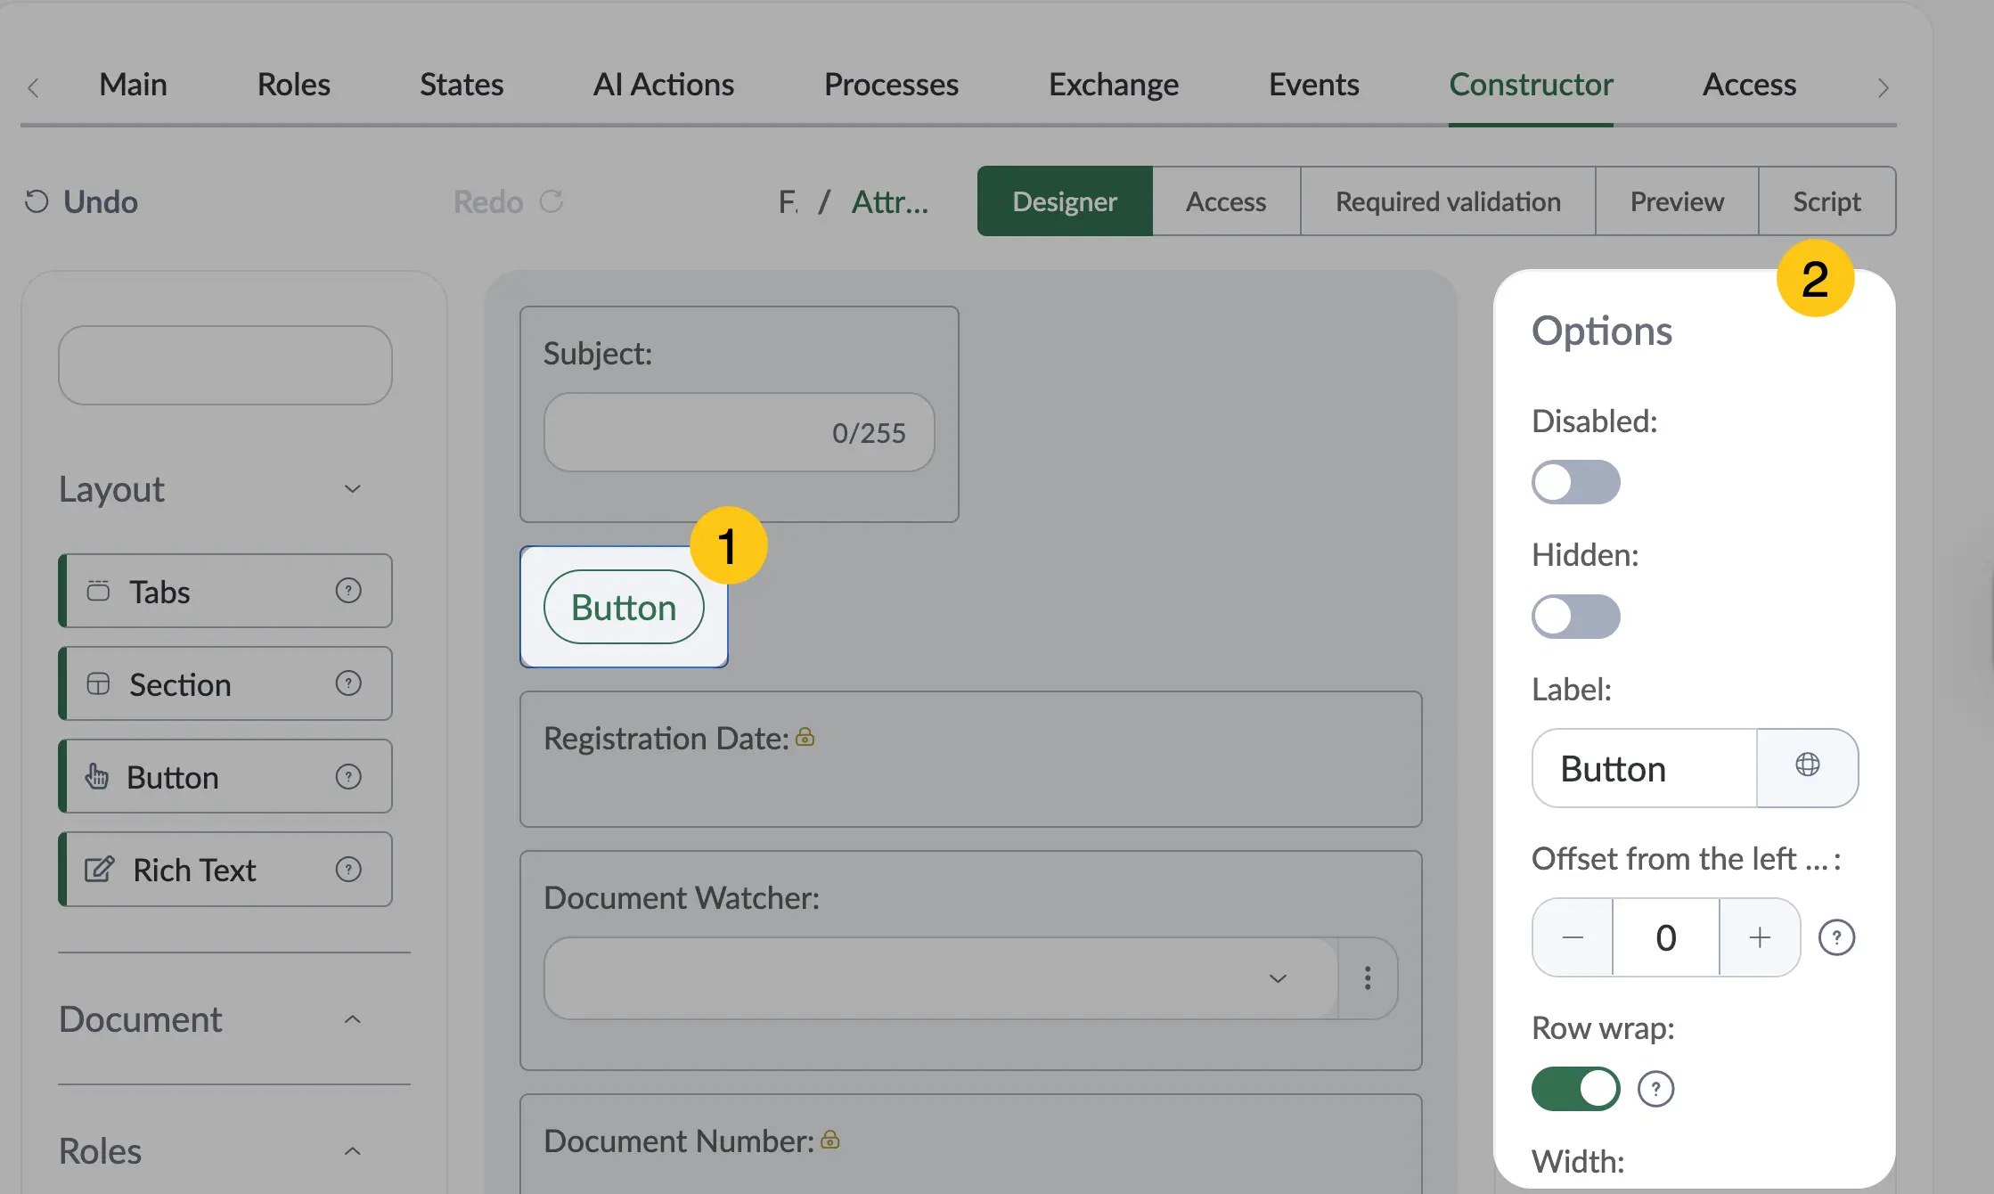Click the Rich Text edit icon

click(x=99, y=869)
